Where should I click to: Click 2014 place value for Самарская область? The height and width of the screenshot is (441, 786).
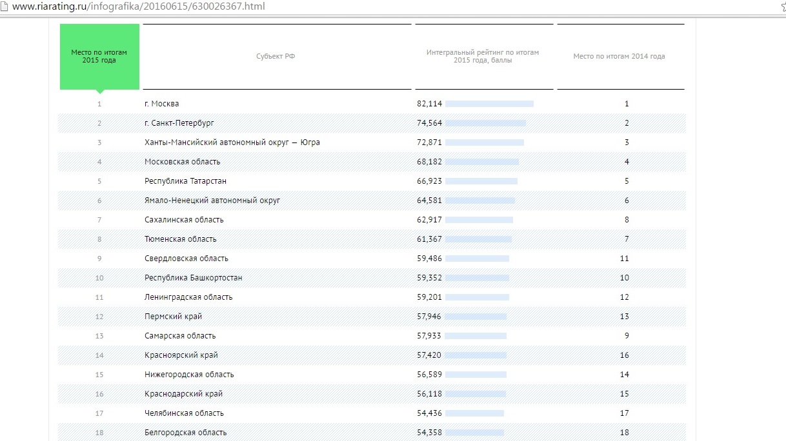[626, 336]
